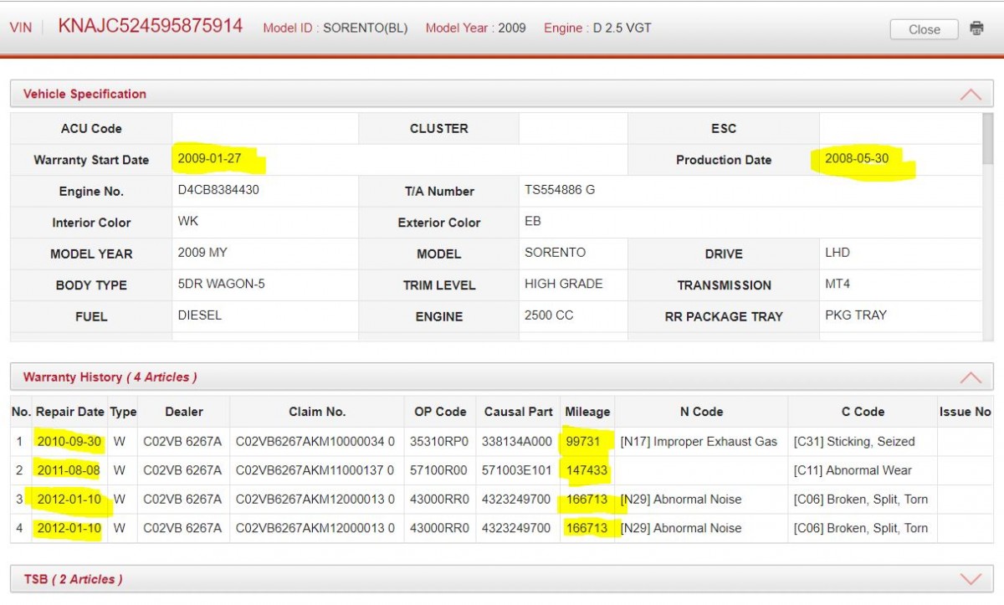The height and width of the screenshot is (605, 1004).
Task: Click the Repair Date column header
Action: pos(69,412)
